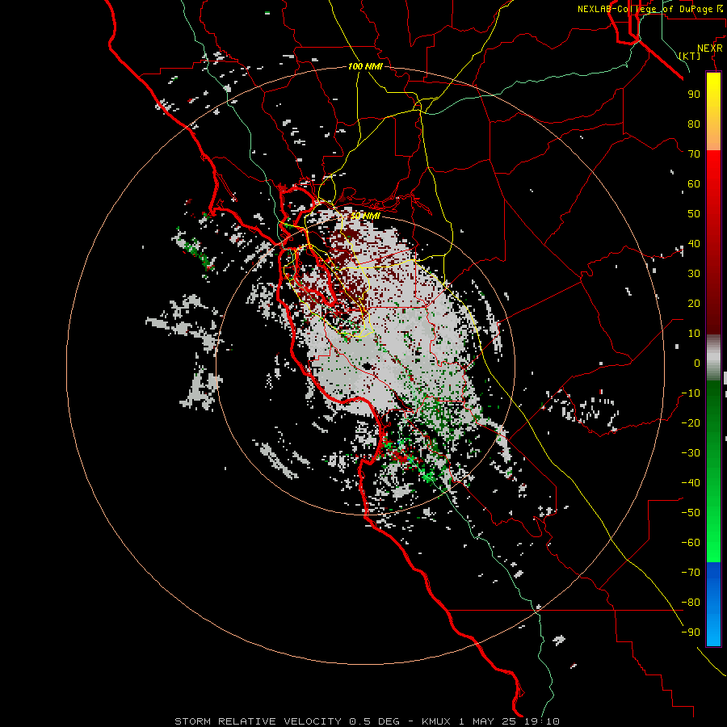The width and height of the screenshot is (727, 727).
Task: Click the 19:10 timestamp text
Action: pos(543,721)
